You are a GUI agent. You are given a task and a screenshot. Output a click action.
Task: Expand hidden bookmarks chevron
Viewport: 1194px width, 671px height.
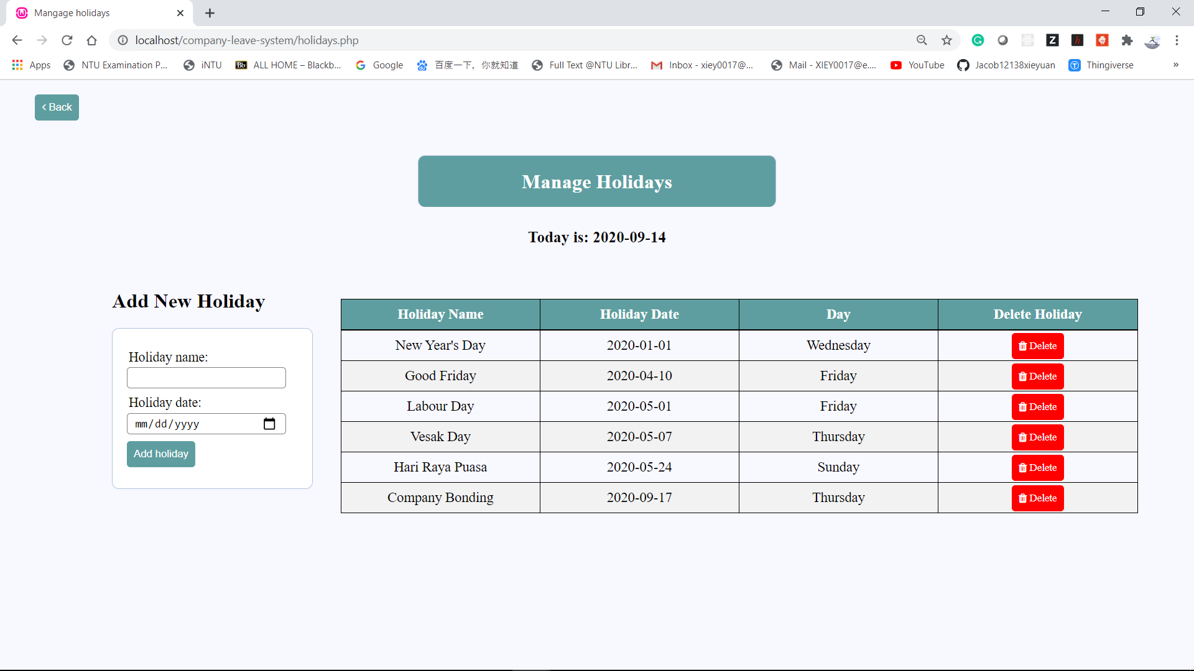[x=1176, y=65]
